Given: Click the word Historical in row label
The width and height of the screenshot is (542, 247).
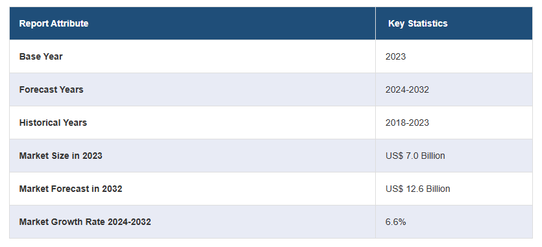Looking at the screenshot, I should [40, 123].
